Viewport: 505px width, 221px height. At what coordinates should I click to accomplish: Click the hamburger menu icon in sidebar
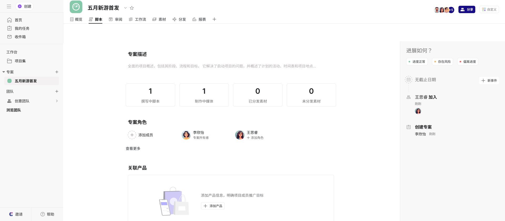(x=9, y=6)
